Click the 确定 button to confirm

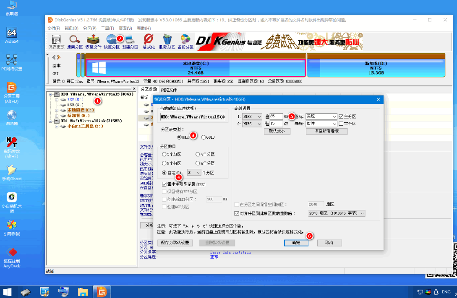(x=296, y=243)
